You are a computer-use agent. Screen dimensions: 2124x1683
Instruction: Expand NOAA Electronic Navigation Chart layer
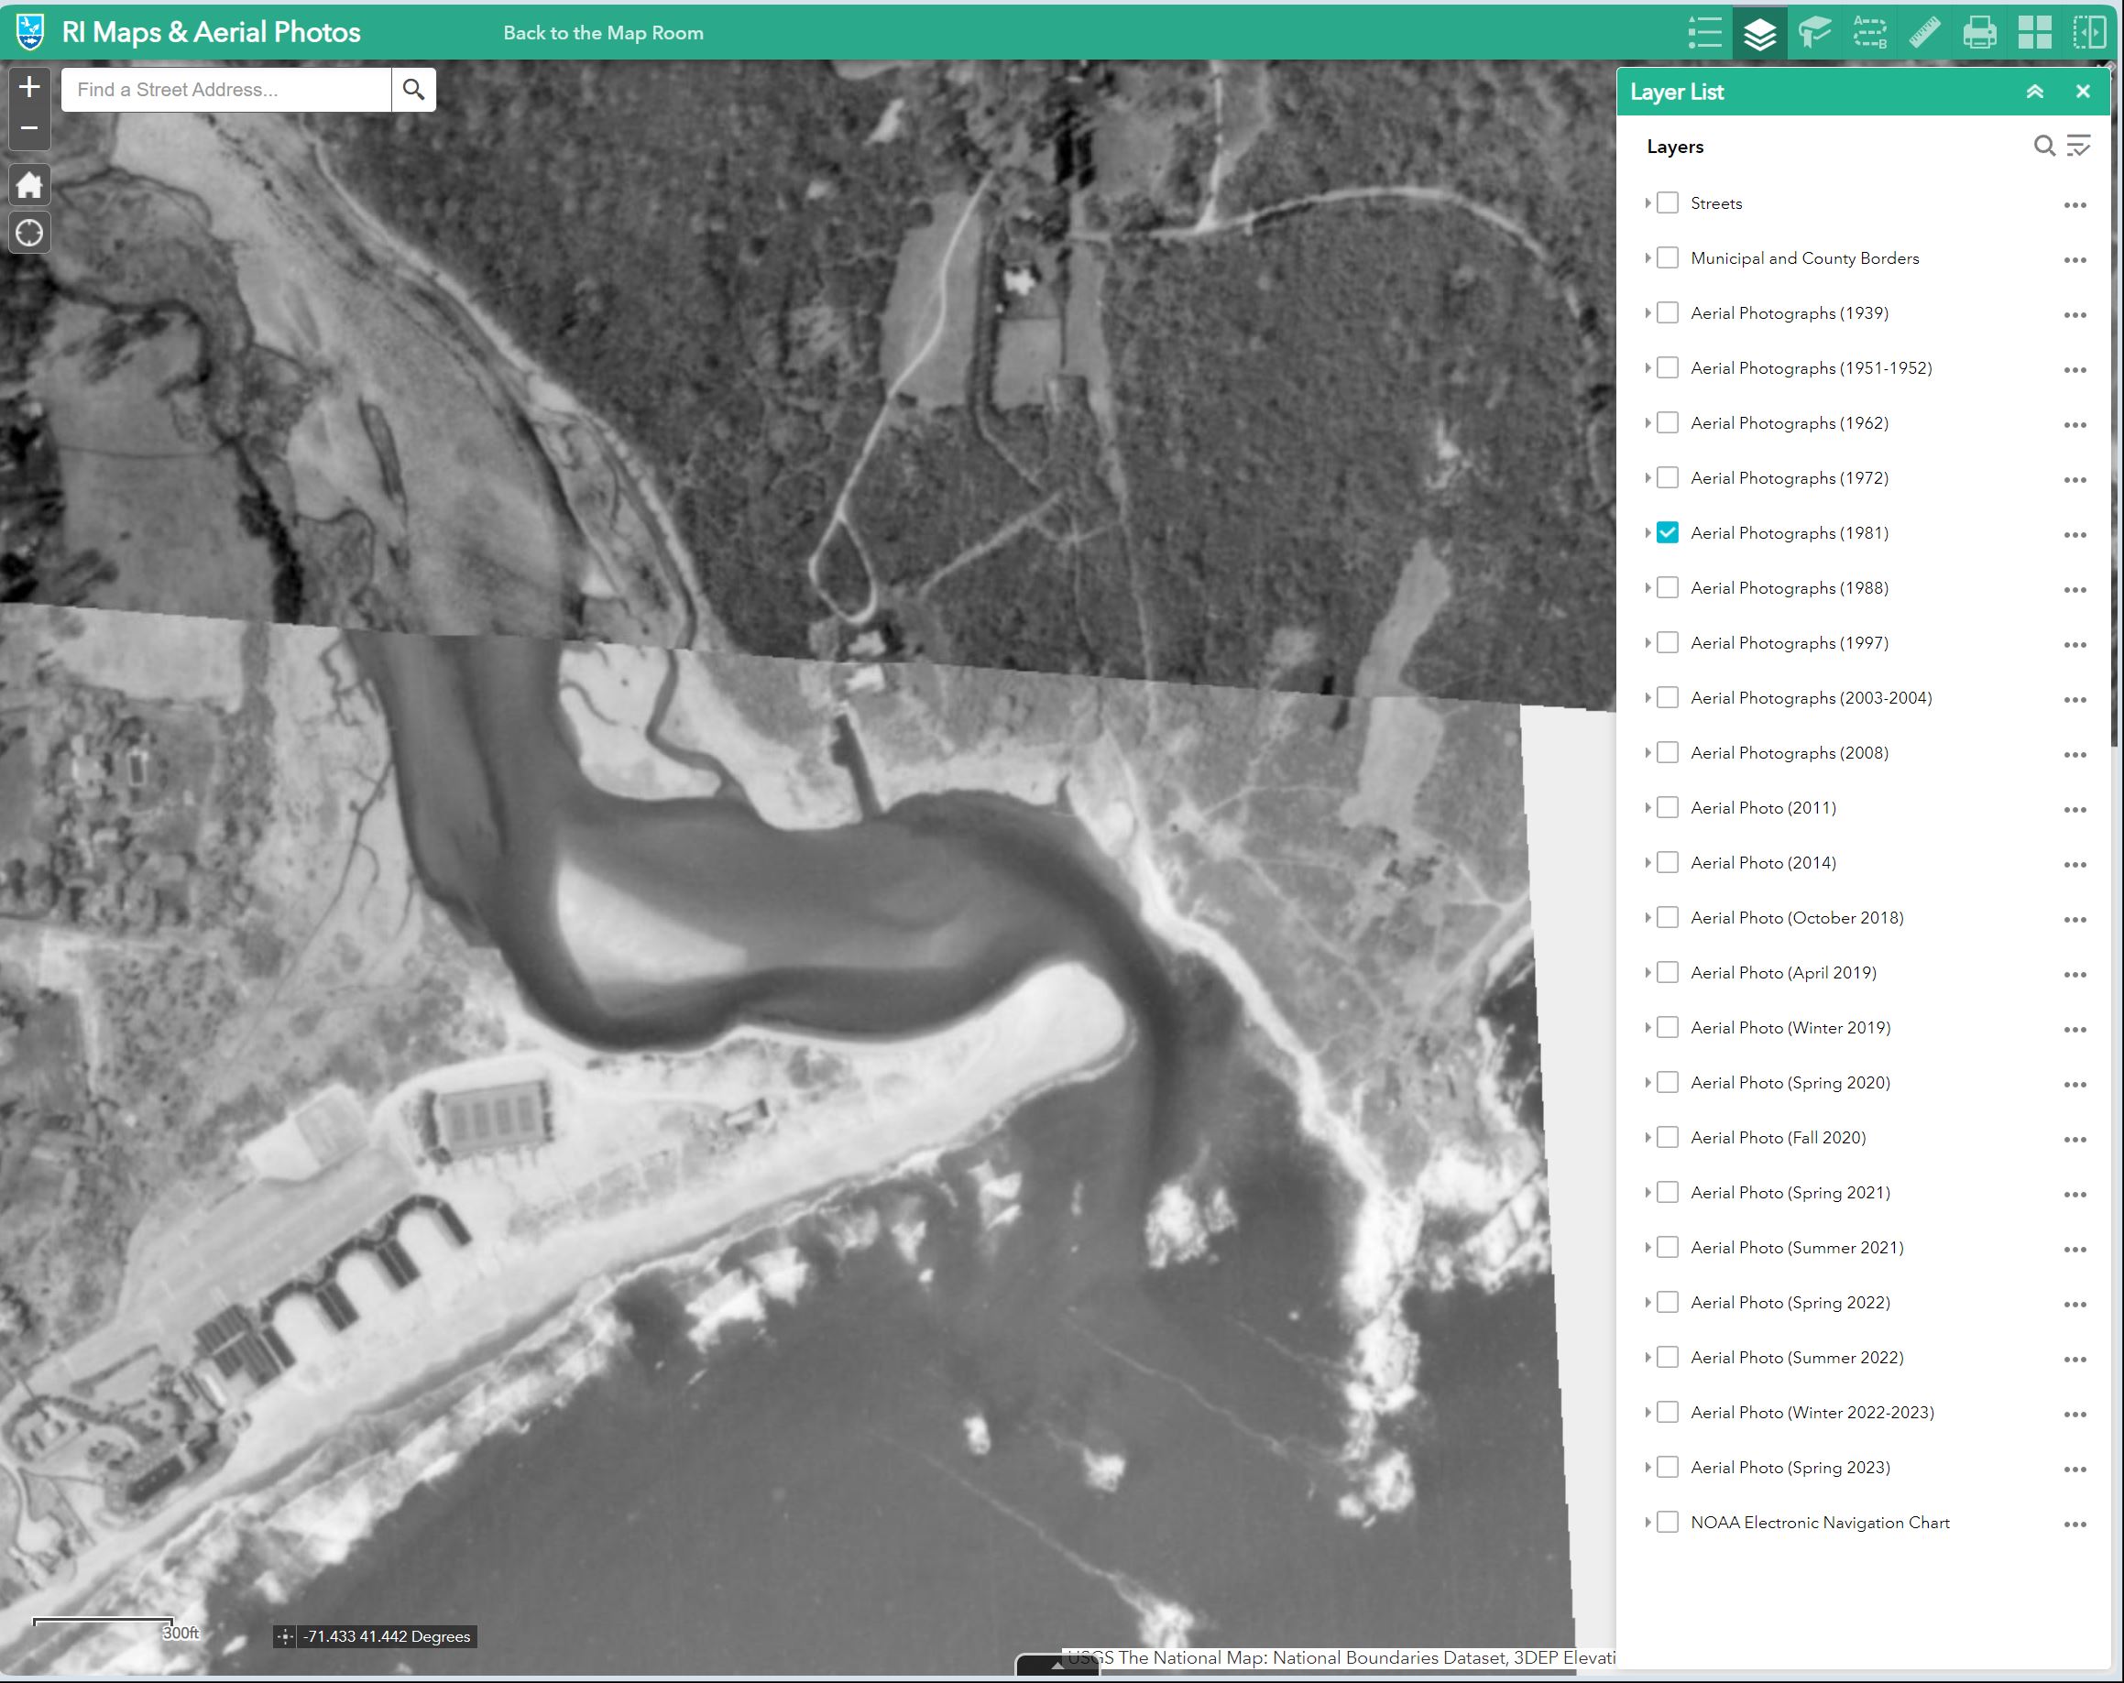[1648, 1523]
